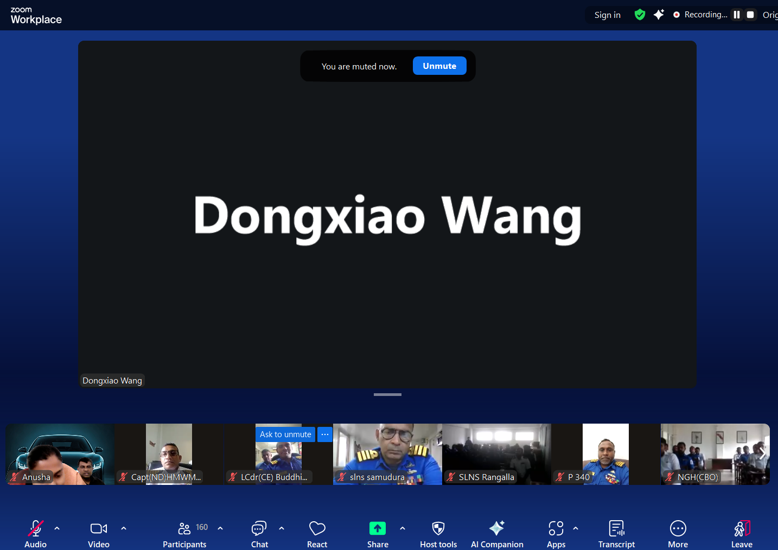This screenshot has height=550, width=778.
Task: Open the More options menu
Action: click(678, 529)
